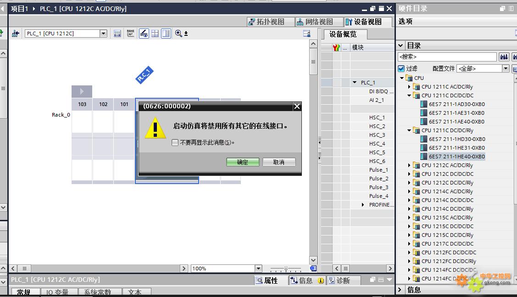Click the device view vertical scrollbar handle
The height and width of the screenshot is (297, 517).
(313, 62)
